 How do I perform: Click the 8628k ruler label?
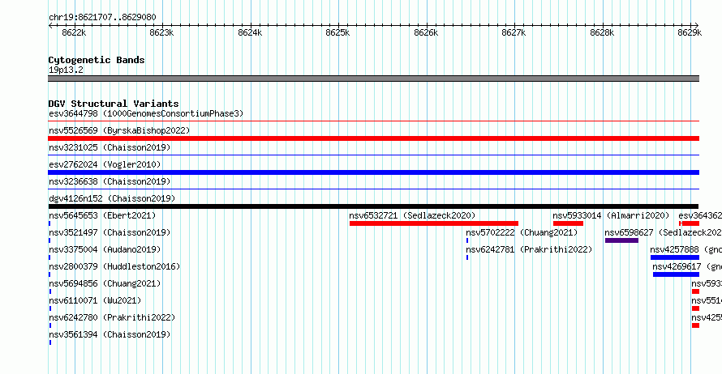click(x=602, y=32)
